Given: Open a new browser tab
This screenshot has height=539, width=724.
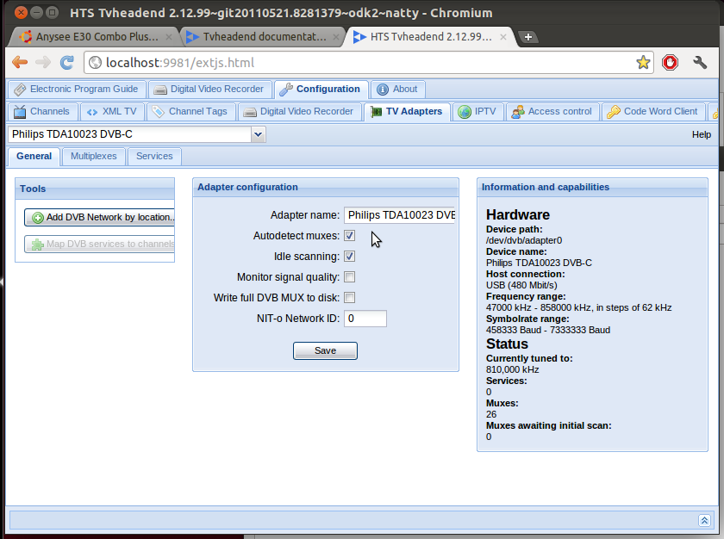Looking at the screenshot, I should point(528,37).
